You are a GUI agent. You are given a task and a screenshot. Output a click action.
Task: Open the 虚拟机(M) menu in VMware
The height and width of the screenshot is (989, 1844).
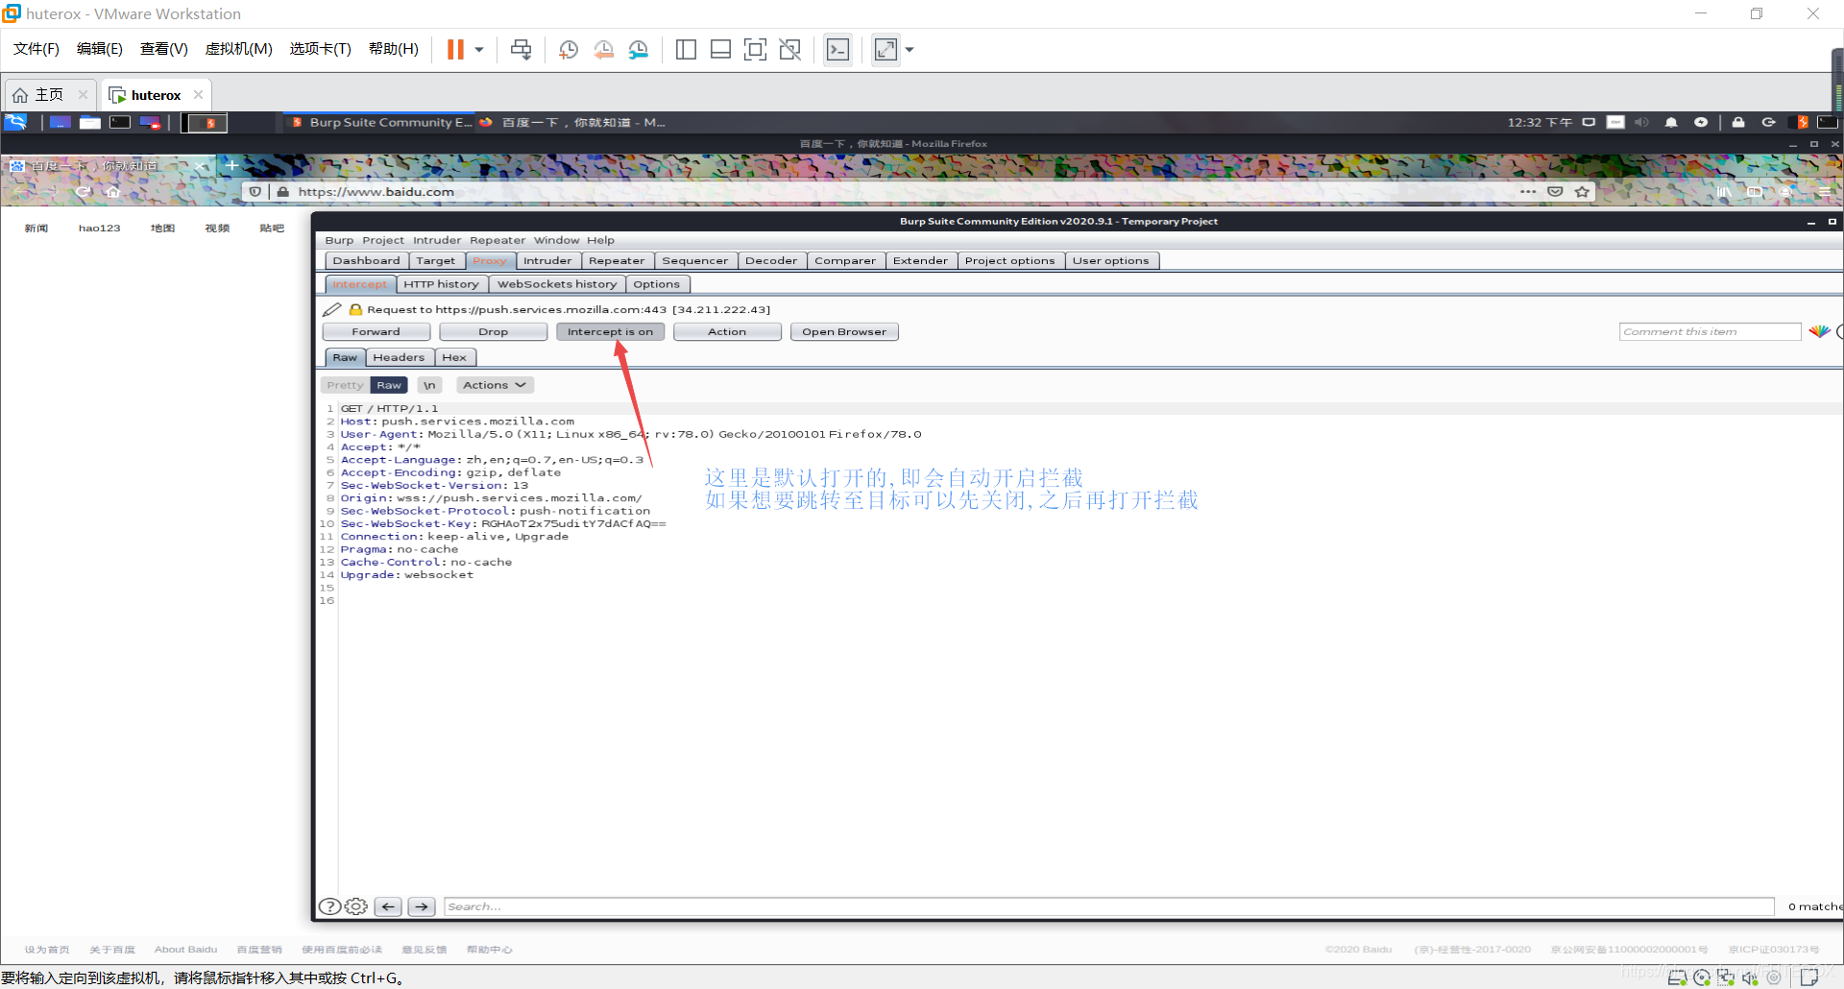tap(238, 49)
